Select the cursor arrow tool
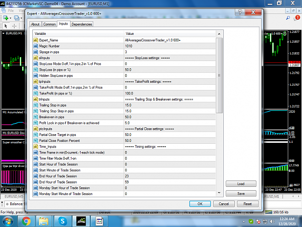The image size is (302, 227). point(6,26)
